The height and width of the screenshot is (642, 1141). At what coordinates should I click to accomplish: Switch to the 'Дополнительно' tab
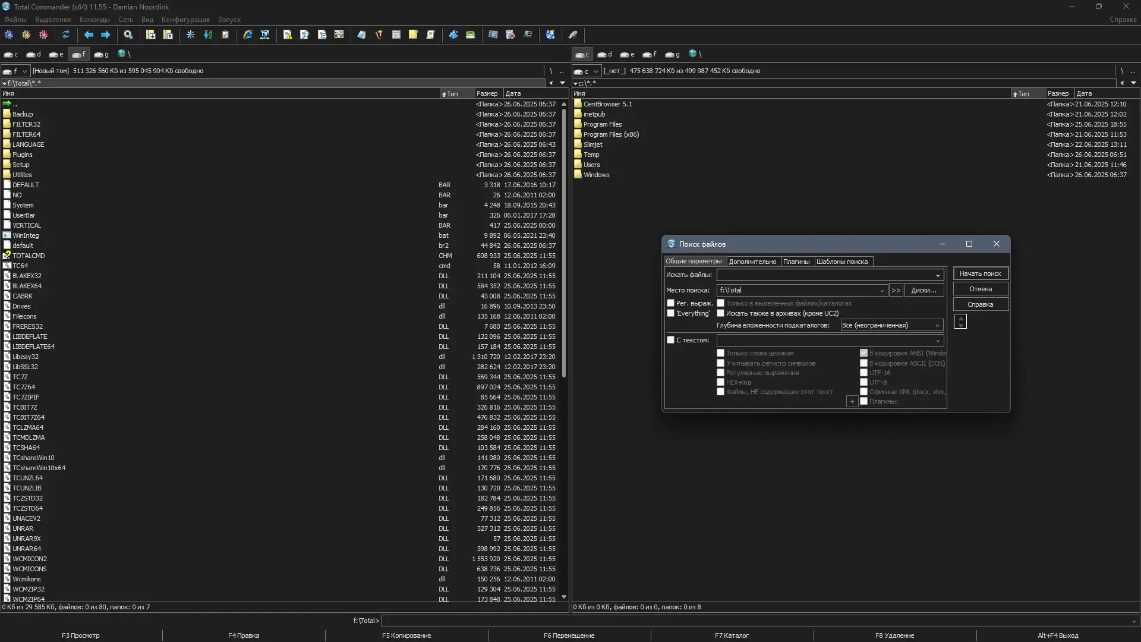752,262
